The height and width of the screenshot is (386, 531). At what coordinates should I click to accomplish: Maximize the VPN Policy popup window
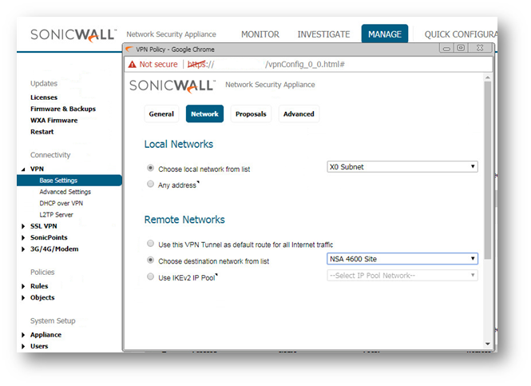coord(461,48)
